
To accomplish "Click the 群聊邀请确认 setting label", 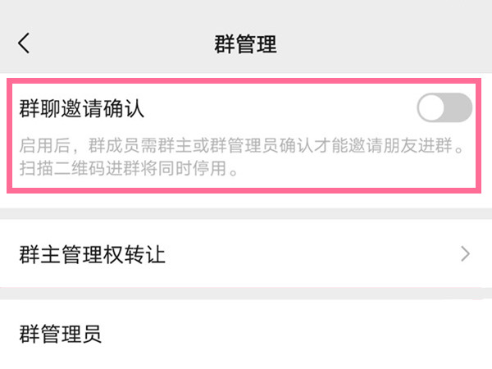I will click(81, 108).
